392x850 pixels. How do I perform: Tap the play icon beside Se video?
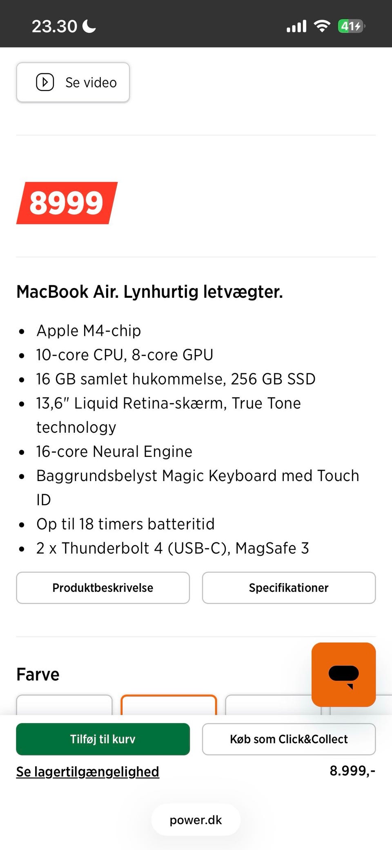tap(45, 82)
